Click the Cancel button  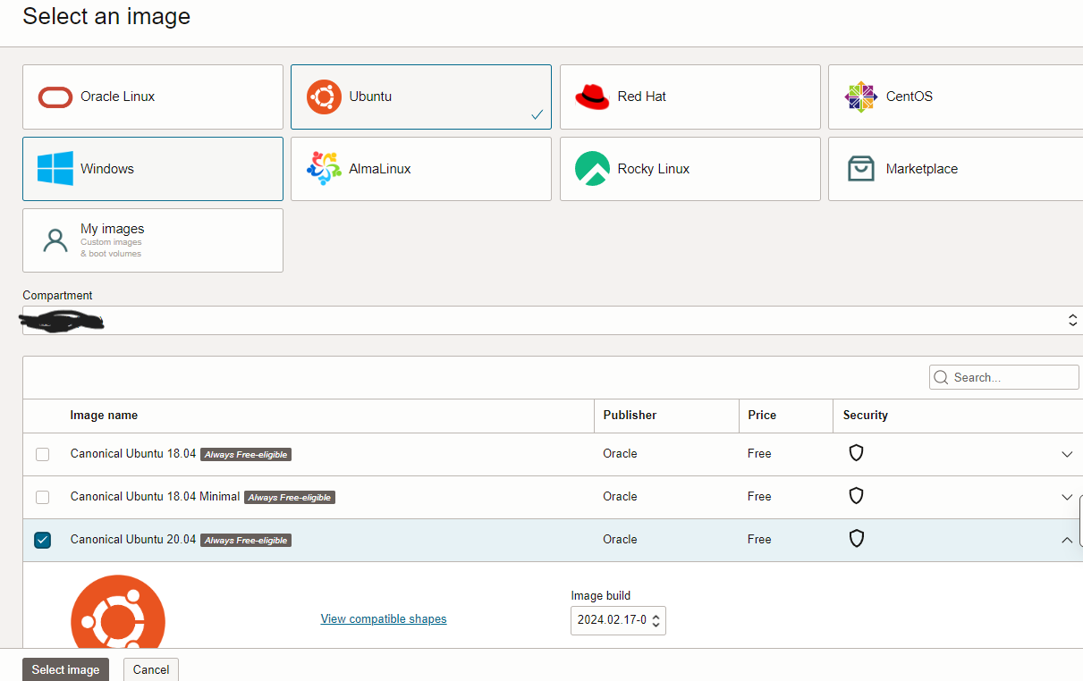point(151,669)
